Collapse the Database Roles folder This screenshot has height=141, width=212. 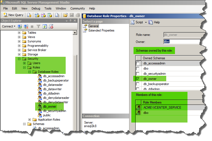click(x=29, y=72)
